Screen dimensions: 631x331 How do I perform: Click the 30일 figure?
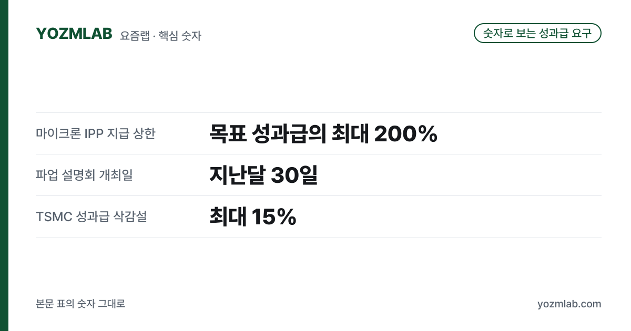click(x=294, y=175)
